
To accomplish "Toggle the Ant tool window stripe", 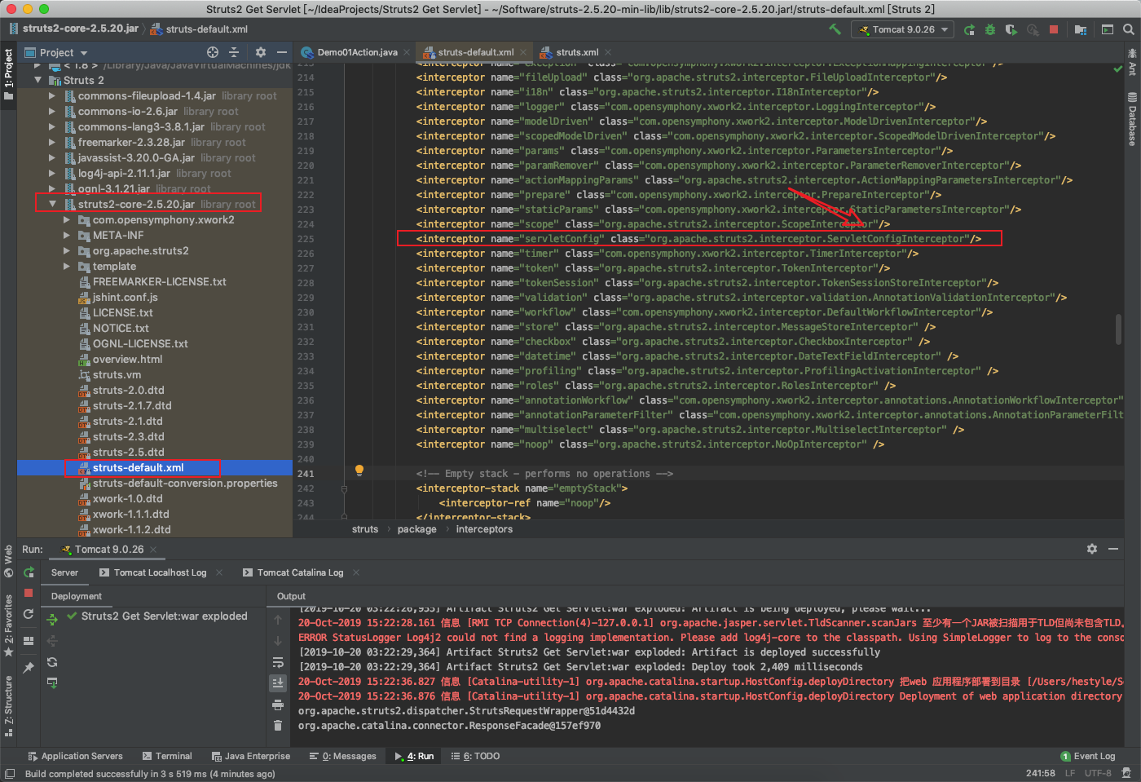I will pyautogui.click(x=1132, y=62).
